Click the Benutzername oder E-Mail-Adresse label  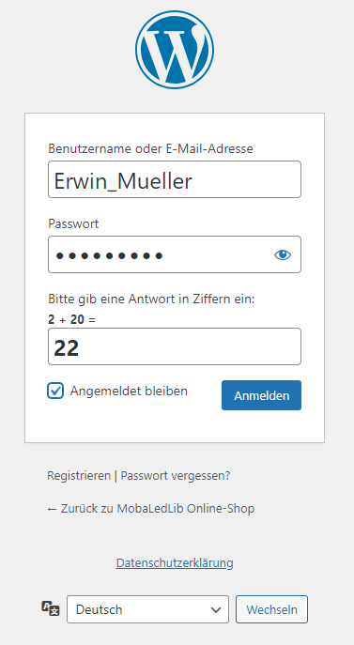tap(150, 148)
